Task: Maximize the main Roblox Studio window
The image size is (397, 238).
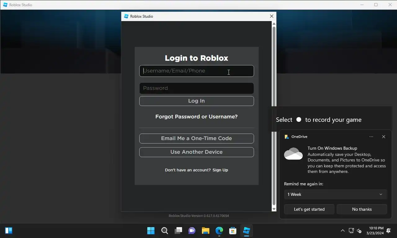Action: [376, 5]
